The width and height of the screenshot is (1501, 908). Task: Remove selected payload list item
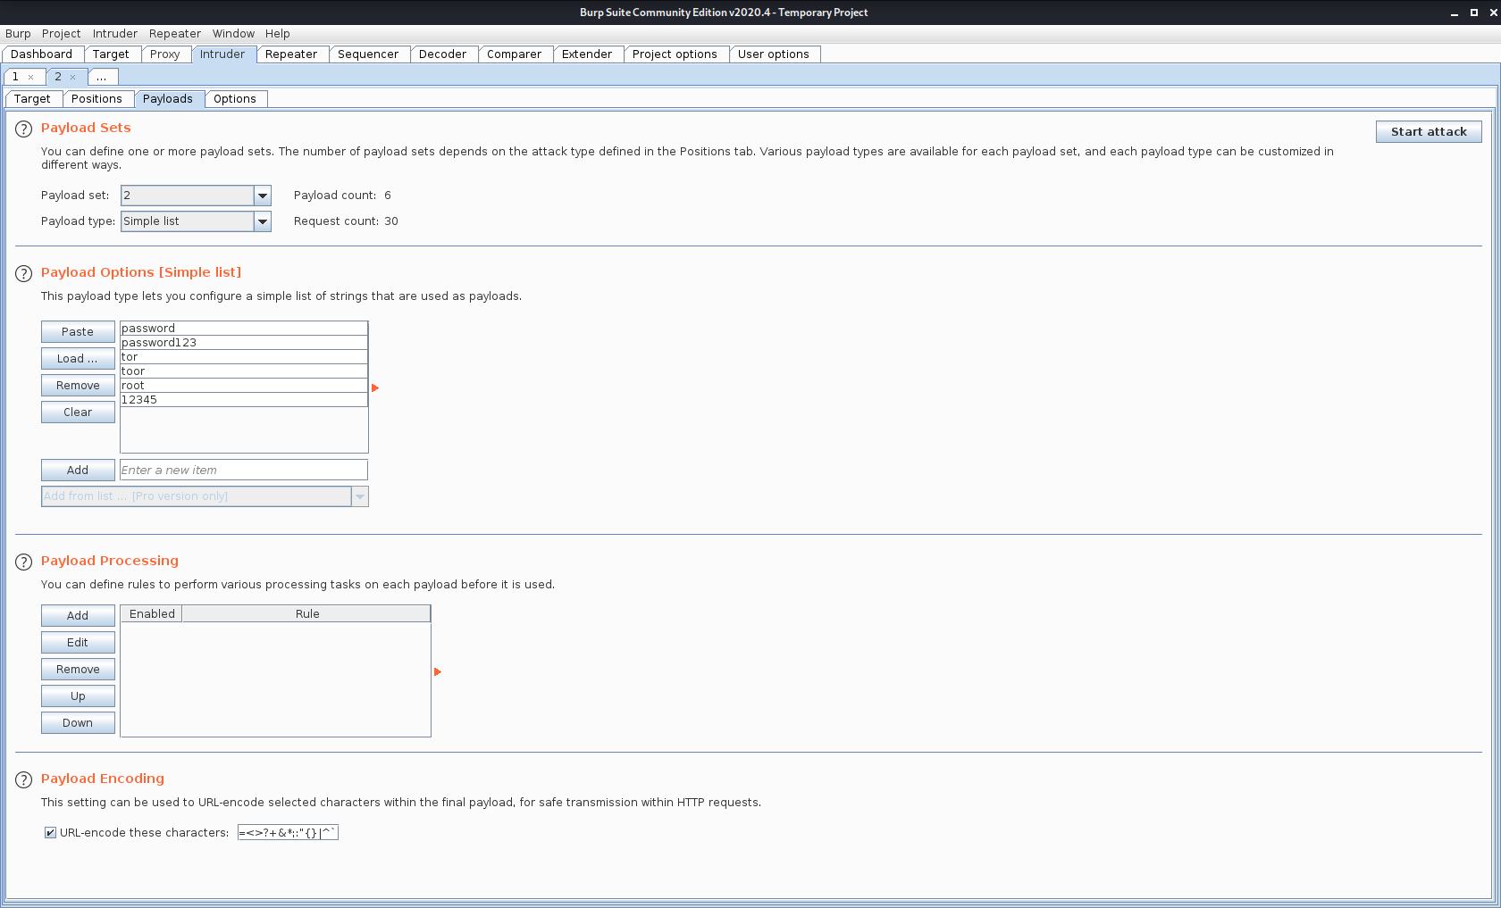coord(78,386)
